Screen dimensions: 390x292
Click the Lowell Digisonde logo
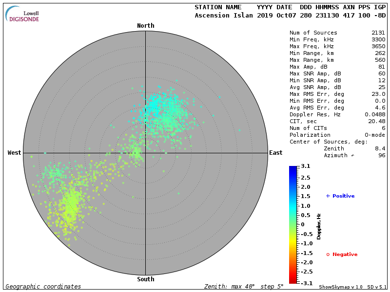[23, 14]
